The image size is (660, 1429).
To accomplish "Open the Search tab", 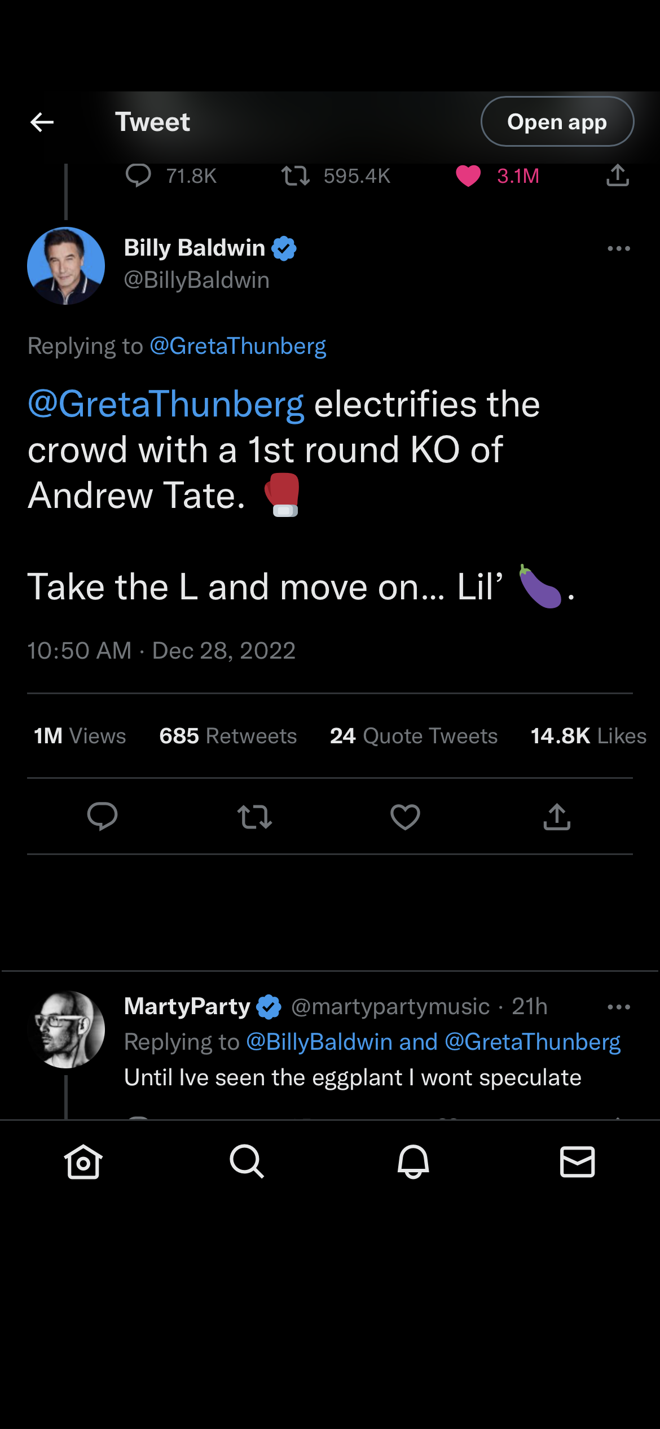I will pyautogui.click(x=247, y=1161).
